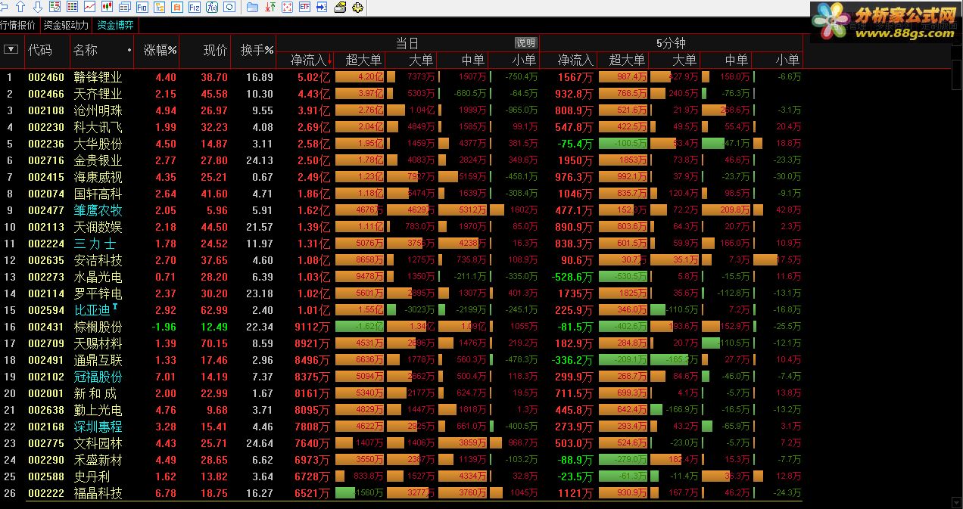Viewport: 963px width, 509px height.
Task: Click the 当日 section header
Action: (x=407, y=43)
